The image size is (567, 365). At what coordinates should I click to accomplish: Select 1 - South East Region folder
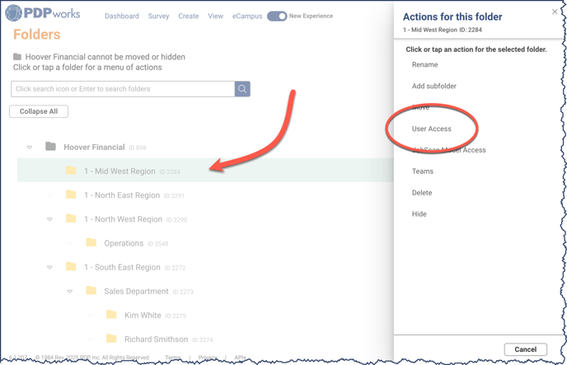(122, 267)
